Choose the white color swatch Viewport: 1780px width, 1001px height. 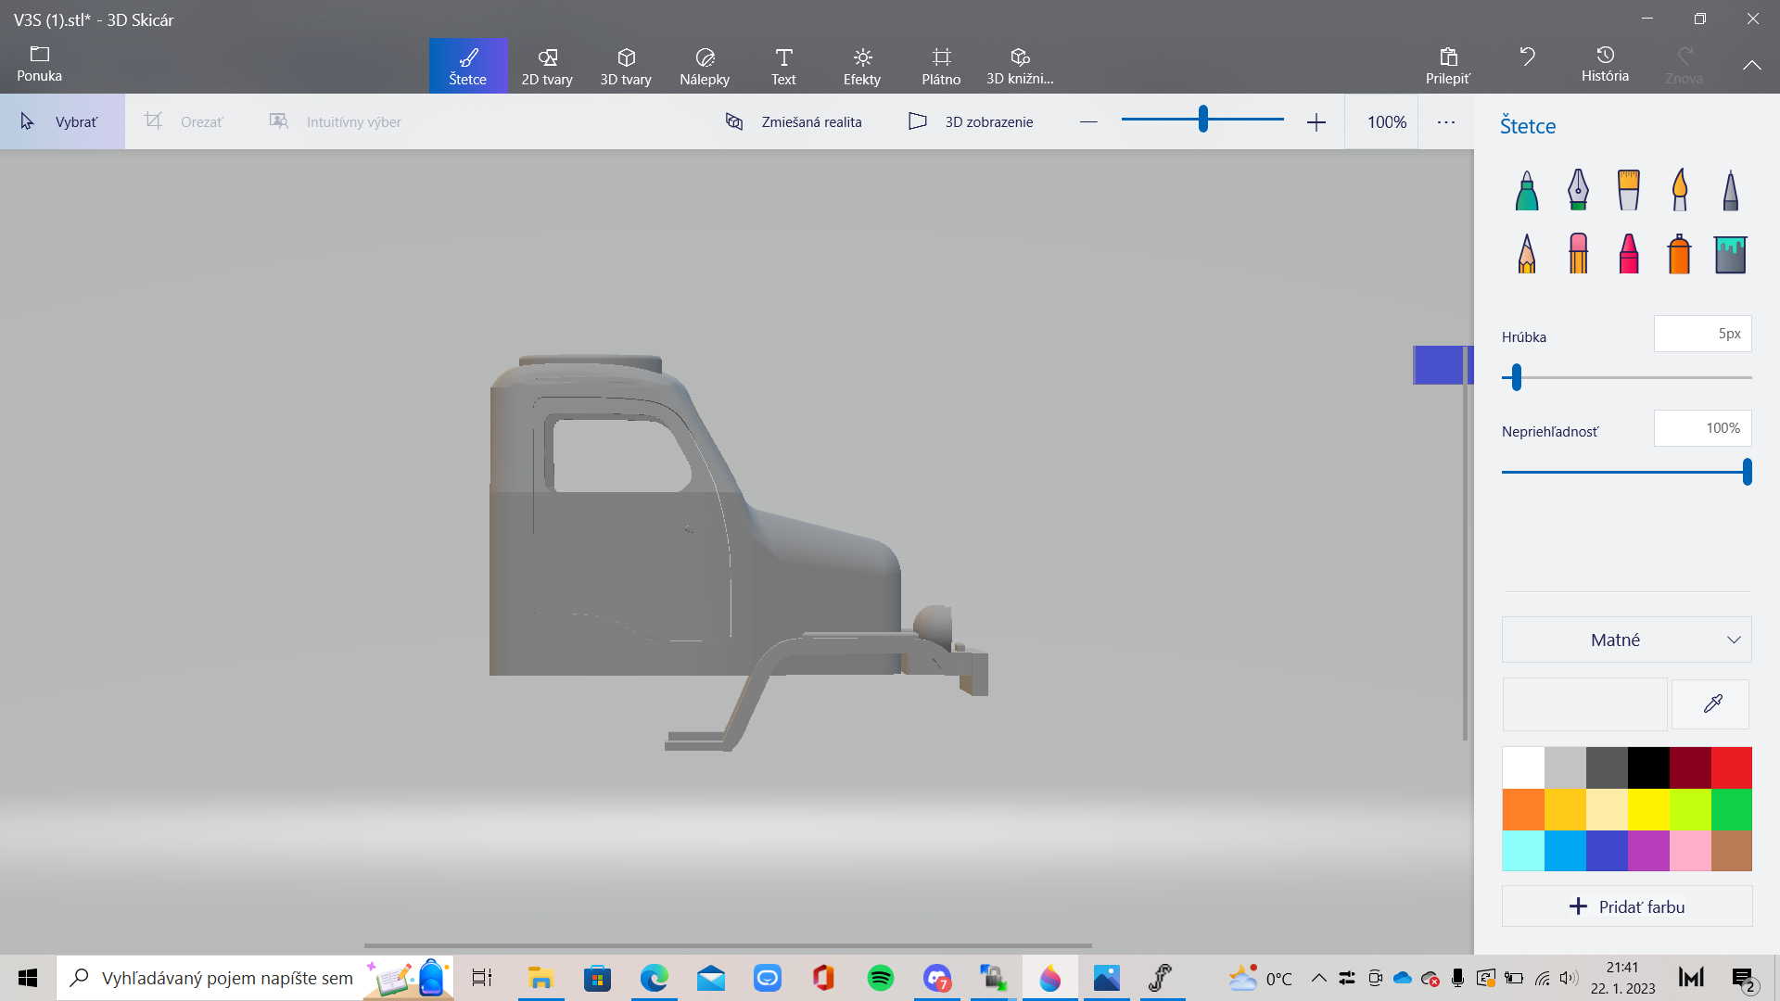1523,767
